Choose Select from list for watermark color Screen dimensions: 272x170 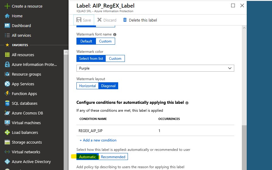click(91, 59)
